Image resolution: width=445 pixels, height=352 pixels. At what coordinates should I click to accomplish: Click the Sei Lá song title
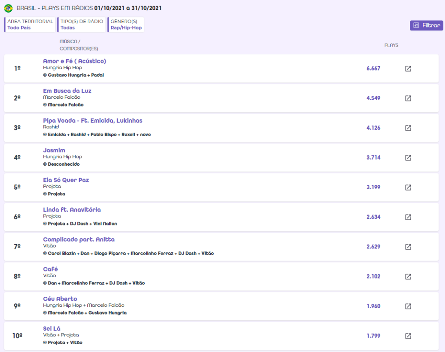pyautogui.click(x=51, y=329)
